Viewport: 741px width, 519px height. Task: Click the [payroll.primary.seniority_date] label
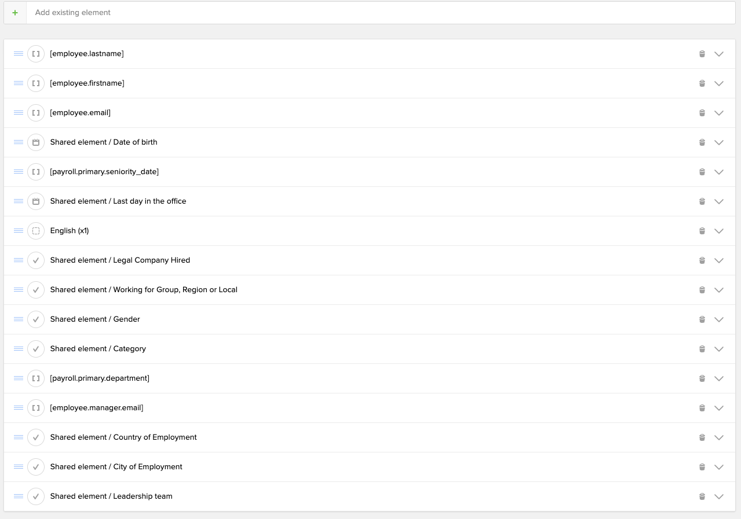tap(105, 171)
